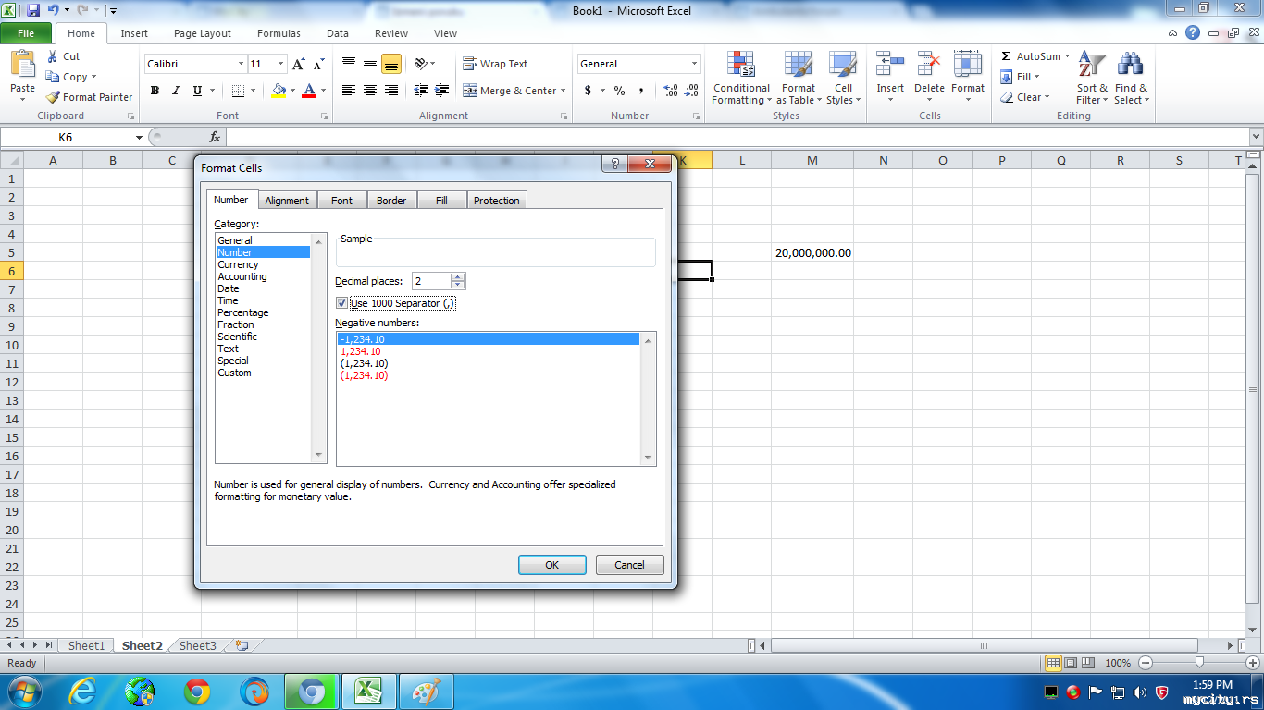Click the AutoSum sigma icon
The image size is (1264, 710).
(1007, 56)
